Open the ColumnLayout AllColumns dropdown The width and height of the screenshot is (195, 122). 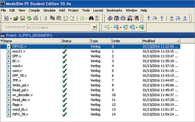pyautogui.click(x=94, y=27)
